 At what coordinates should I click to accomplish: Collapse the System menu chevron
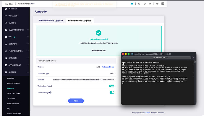(28, 72)
